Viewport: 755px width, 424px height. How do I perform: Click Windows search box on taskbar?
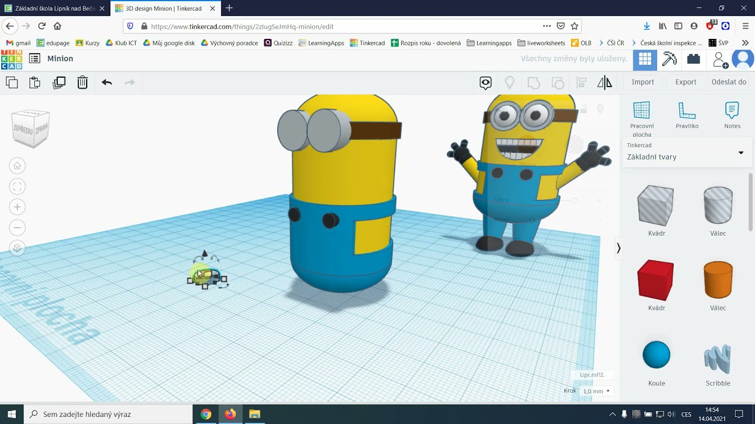tap(108, 414)
